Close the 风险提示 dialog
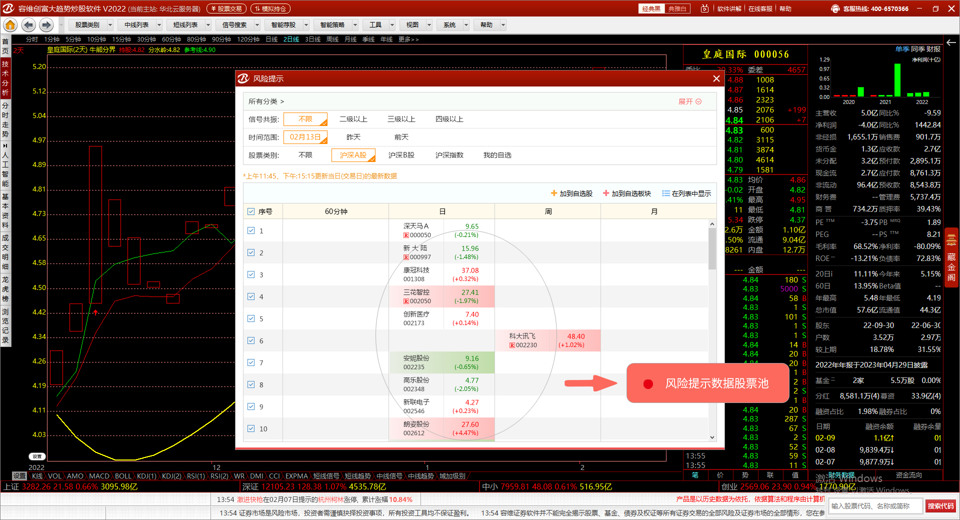This screenshot has width=960, height=520. tap(716, 78)
